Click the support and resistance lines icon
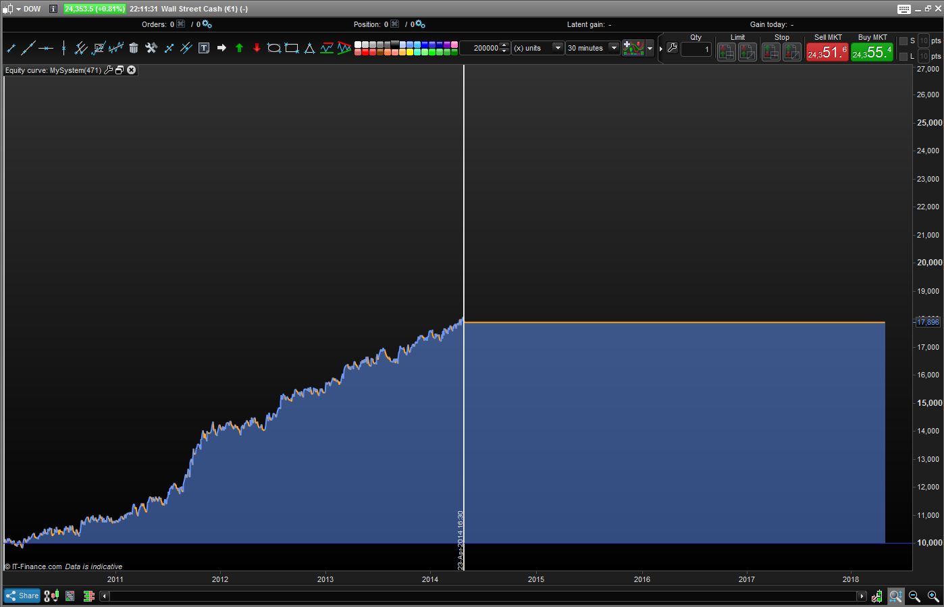 point(327,48)
